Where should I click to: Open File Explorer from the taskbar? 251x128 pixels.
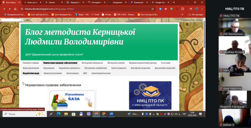[x=66, y=114]
